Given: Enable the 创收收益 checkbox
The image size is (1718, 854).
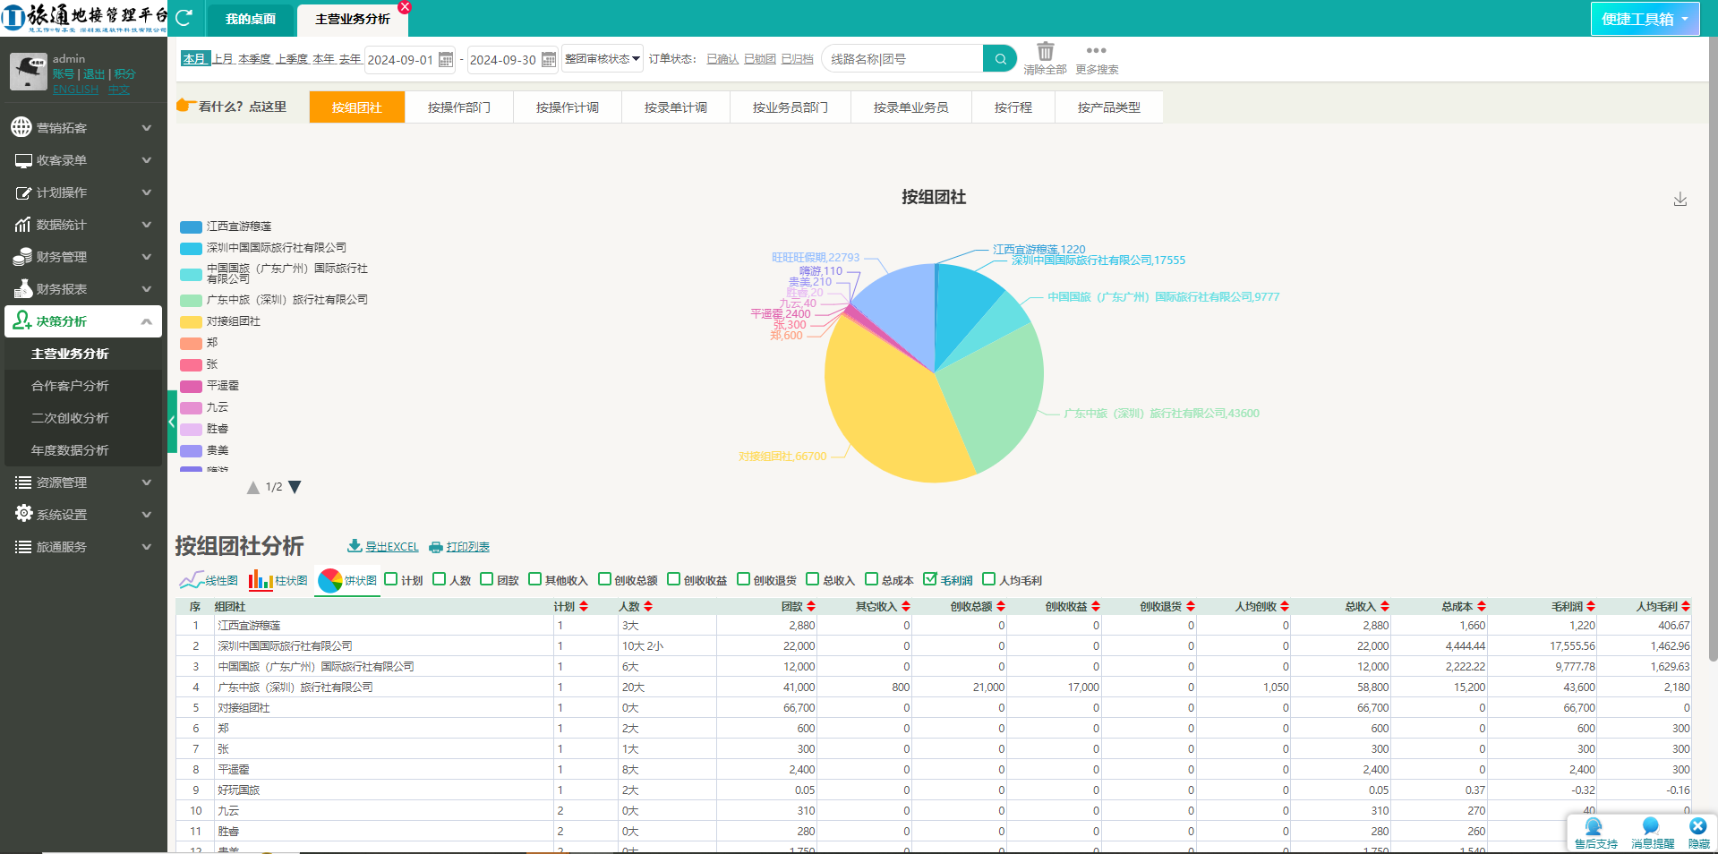Looking at the screenshot, I should point(673,579).
